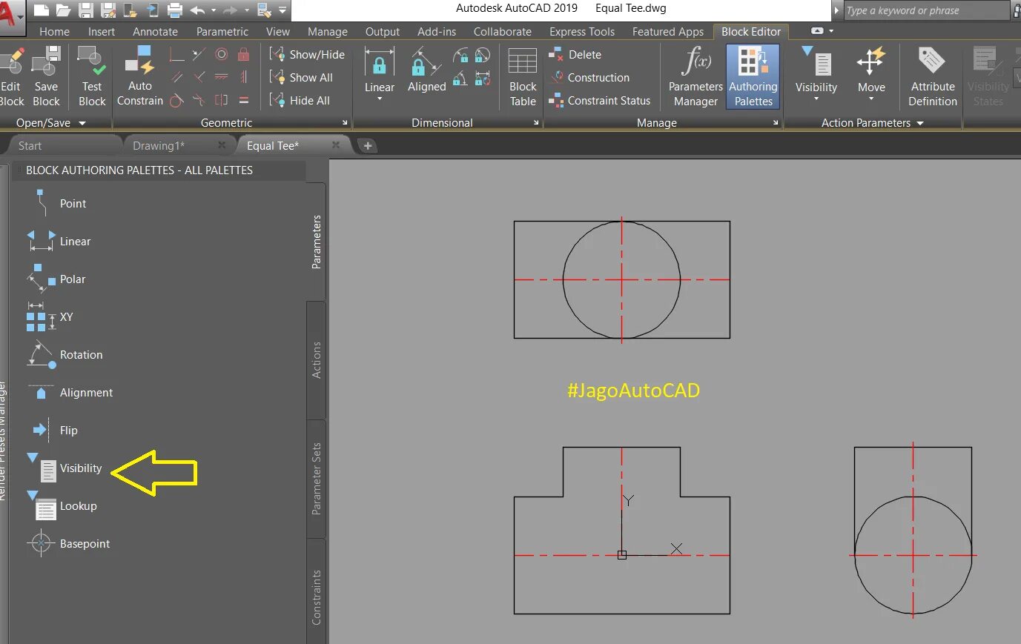Select the Linear parameter in authoring palette
The width and height of the screenshot is (1021, 644).
point(58,241)
